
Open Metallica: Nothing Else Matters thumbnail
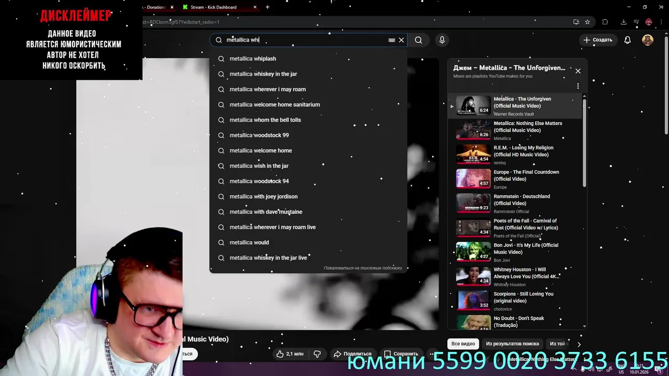tap(473, 129)
